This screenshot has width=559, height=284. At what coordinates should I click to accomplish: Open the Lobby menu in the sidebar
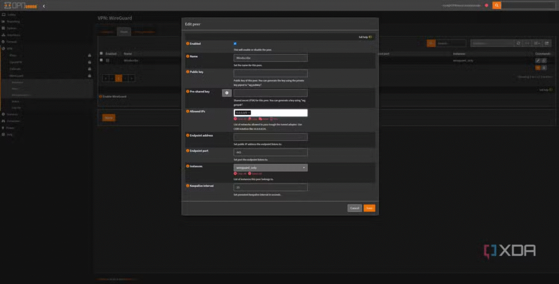point(11,14)
